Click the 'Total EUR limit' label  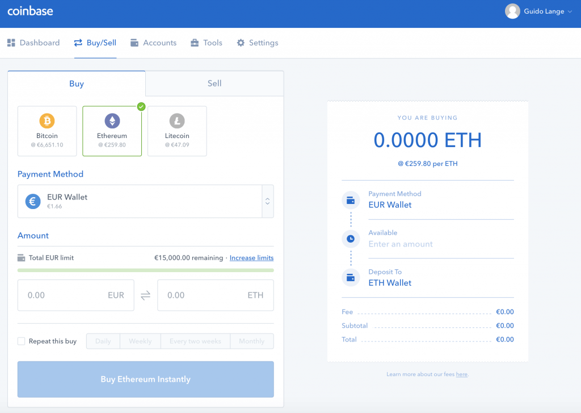click(51, 258)
